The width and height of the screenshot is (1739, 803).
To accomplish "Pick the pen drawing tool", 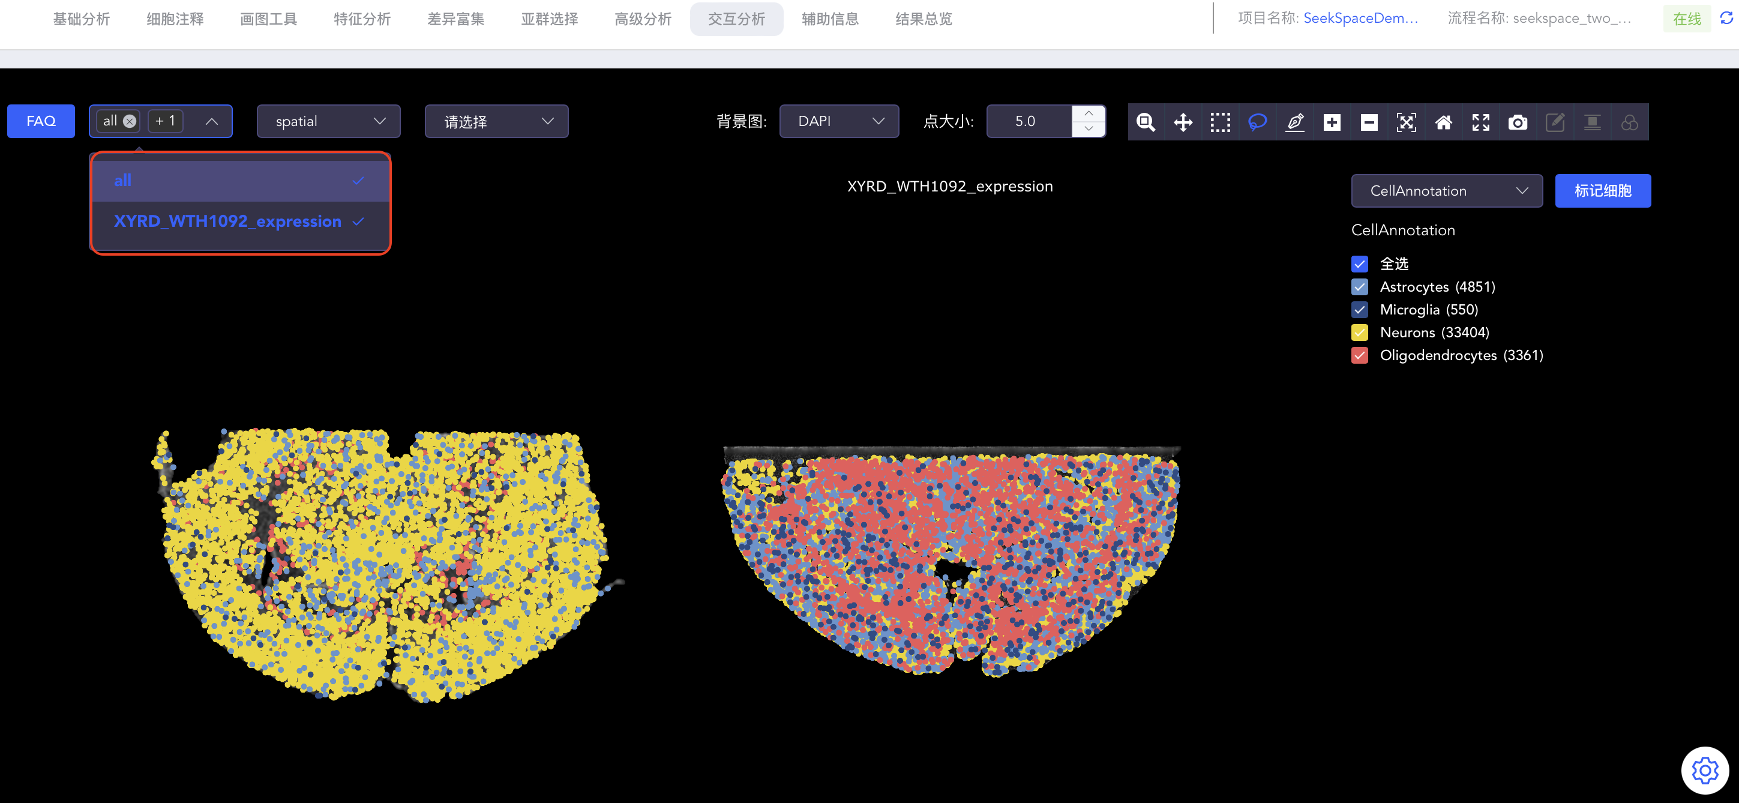I will pyautogui.click(x=1295, y=122).
